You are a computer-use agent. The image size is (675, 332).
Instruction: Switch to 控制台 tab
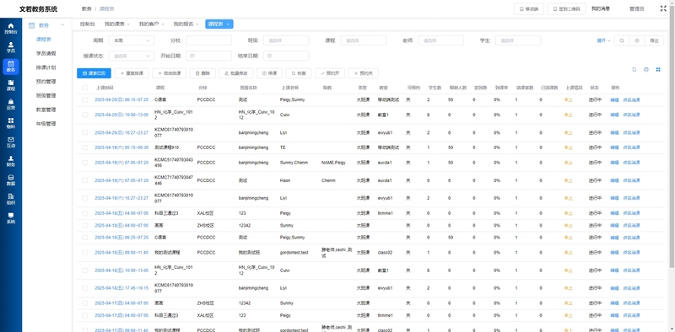tap(88, 24)
